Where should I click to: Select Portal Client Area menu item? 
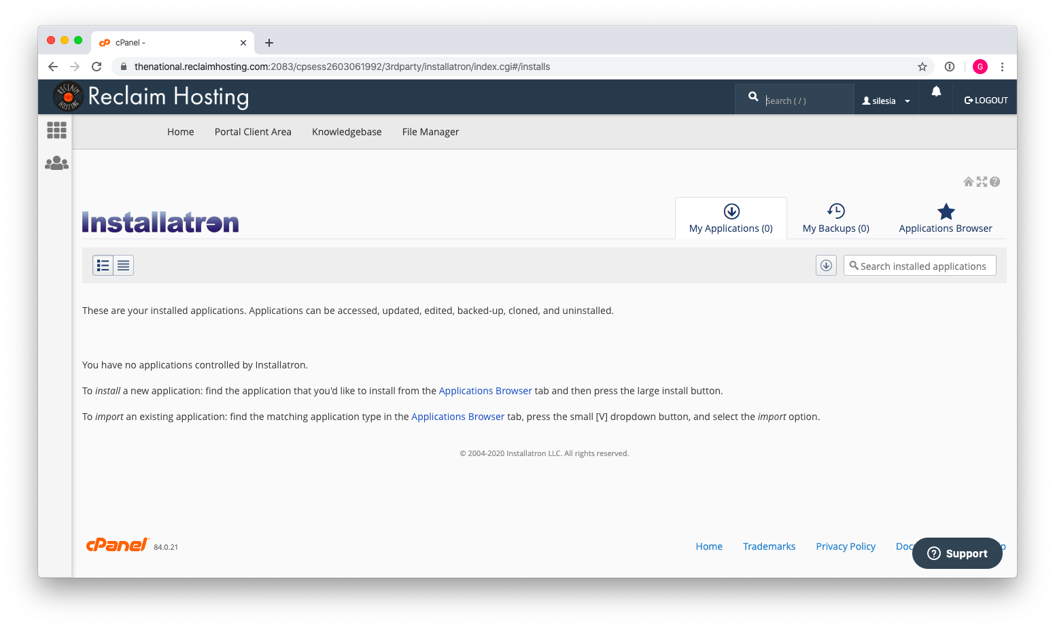253,132
